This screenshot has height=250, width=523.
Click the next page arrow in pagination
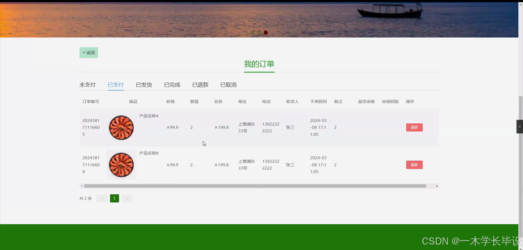click(127, 198)
